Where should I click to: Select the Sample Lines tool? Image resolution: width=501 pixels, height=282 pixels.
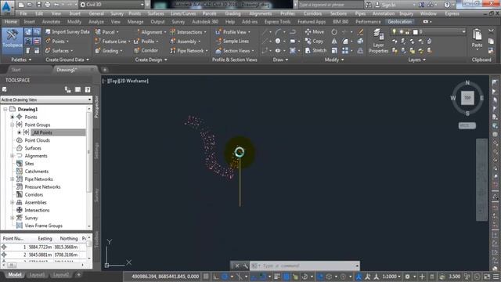coord(232,42)
